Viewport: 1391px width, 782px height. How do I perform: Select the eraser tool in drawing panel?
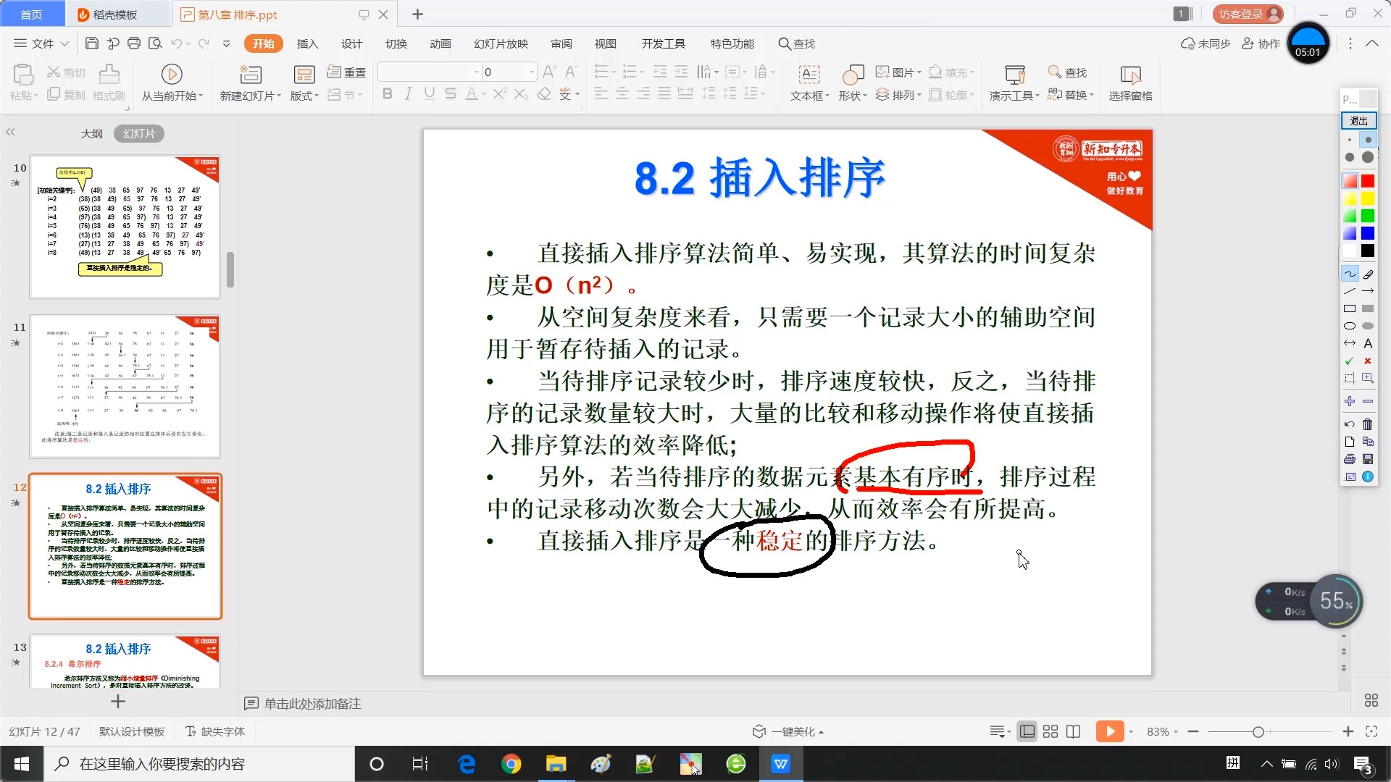coord(1367,274)
